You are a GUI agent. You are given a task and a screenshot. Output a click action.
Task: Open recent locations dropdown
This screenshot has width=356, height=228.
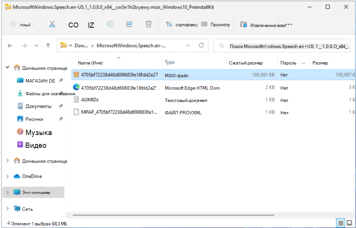36,46
